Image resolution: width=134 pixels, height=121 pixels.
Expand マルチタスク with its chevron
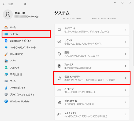tap(125, 114)
